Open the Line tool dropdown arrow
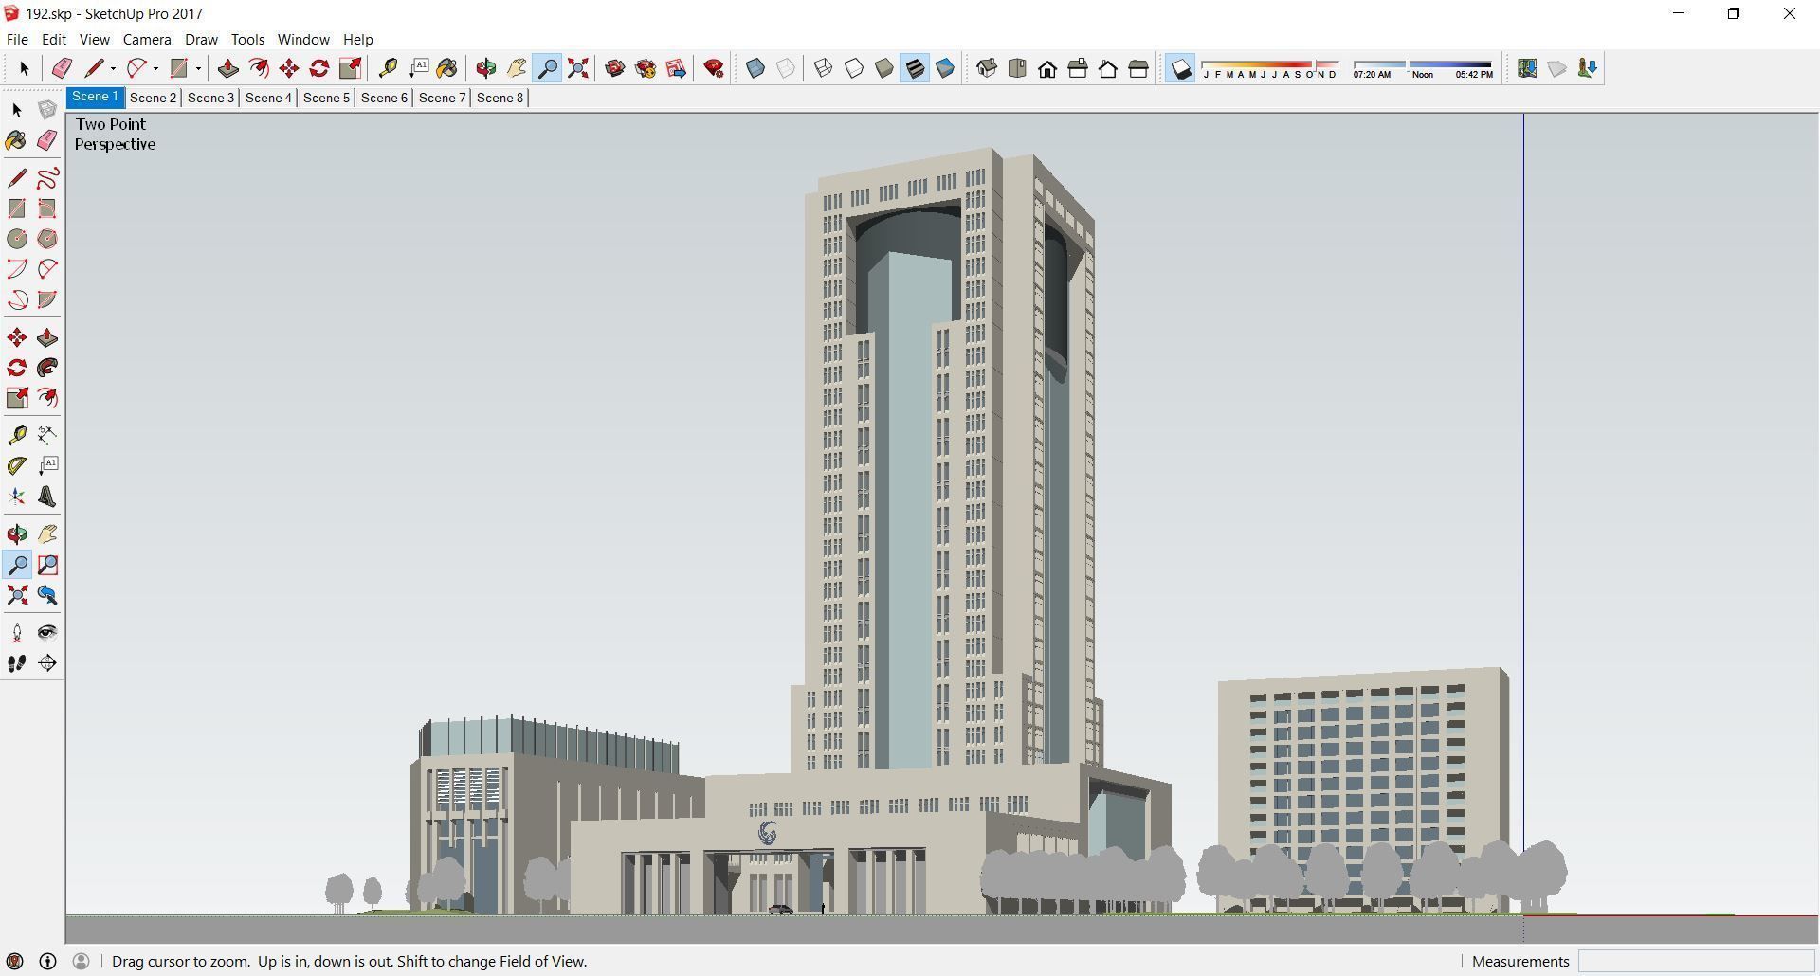The image size is (1820, 976). (113, 68)
